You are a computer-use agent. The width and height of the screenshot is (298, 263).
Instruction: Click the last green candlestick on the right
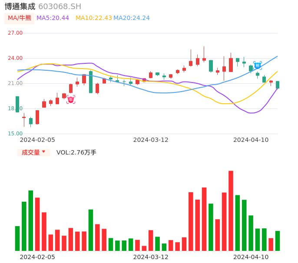(278, 85)
